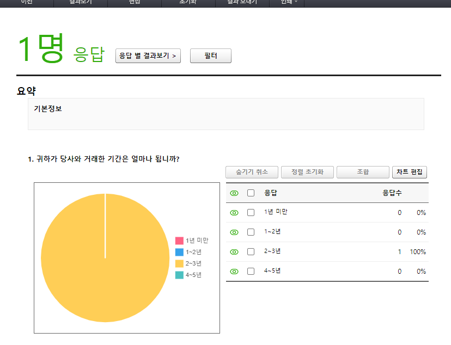Click the '정렬 초기화' button
Image resolution: width=451 pixels, height=345 pixels.
(307, 172)
